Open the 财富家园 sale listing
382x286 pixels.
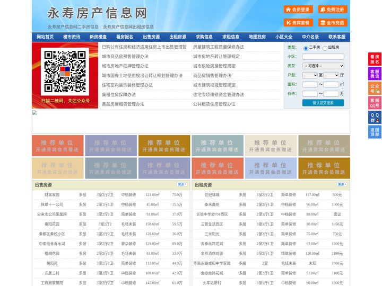52,195
